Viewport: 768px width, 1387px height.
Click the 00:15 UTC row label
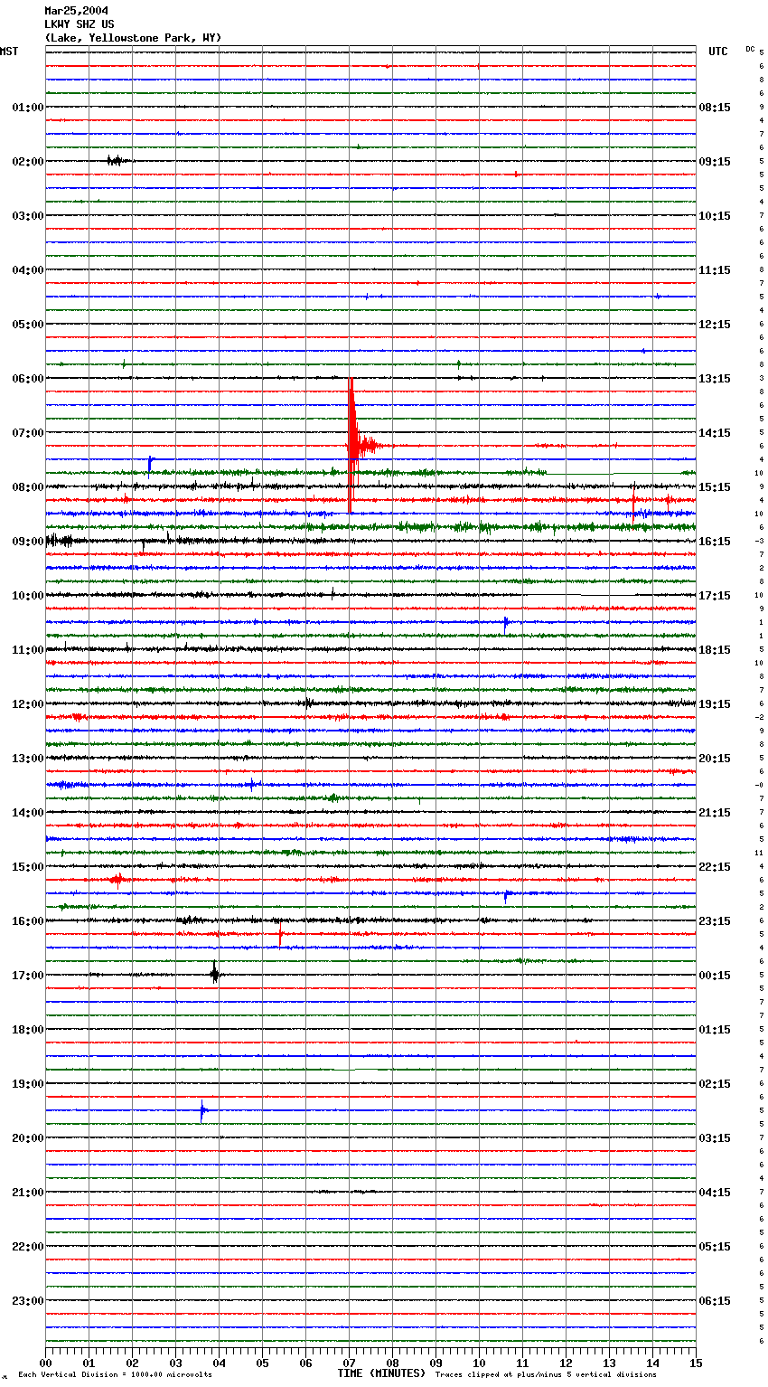tap(715, 976)
